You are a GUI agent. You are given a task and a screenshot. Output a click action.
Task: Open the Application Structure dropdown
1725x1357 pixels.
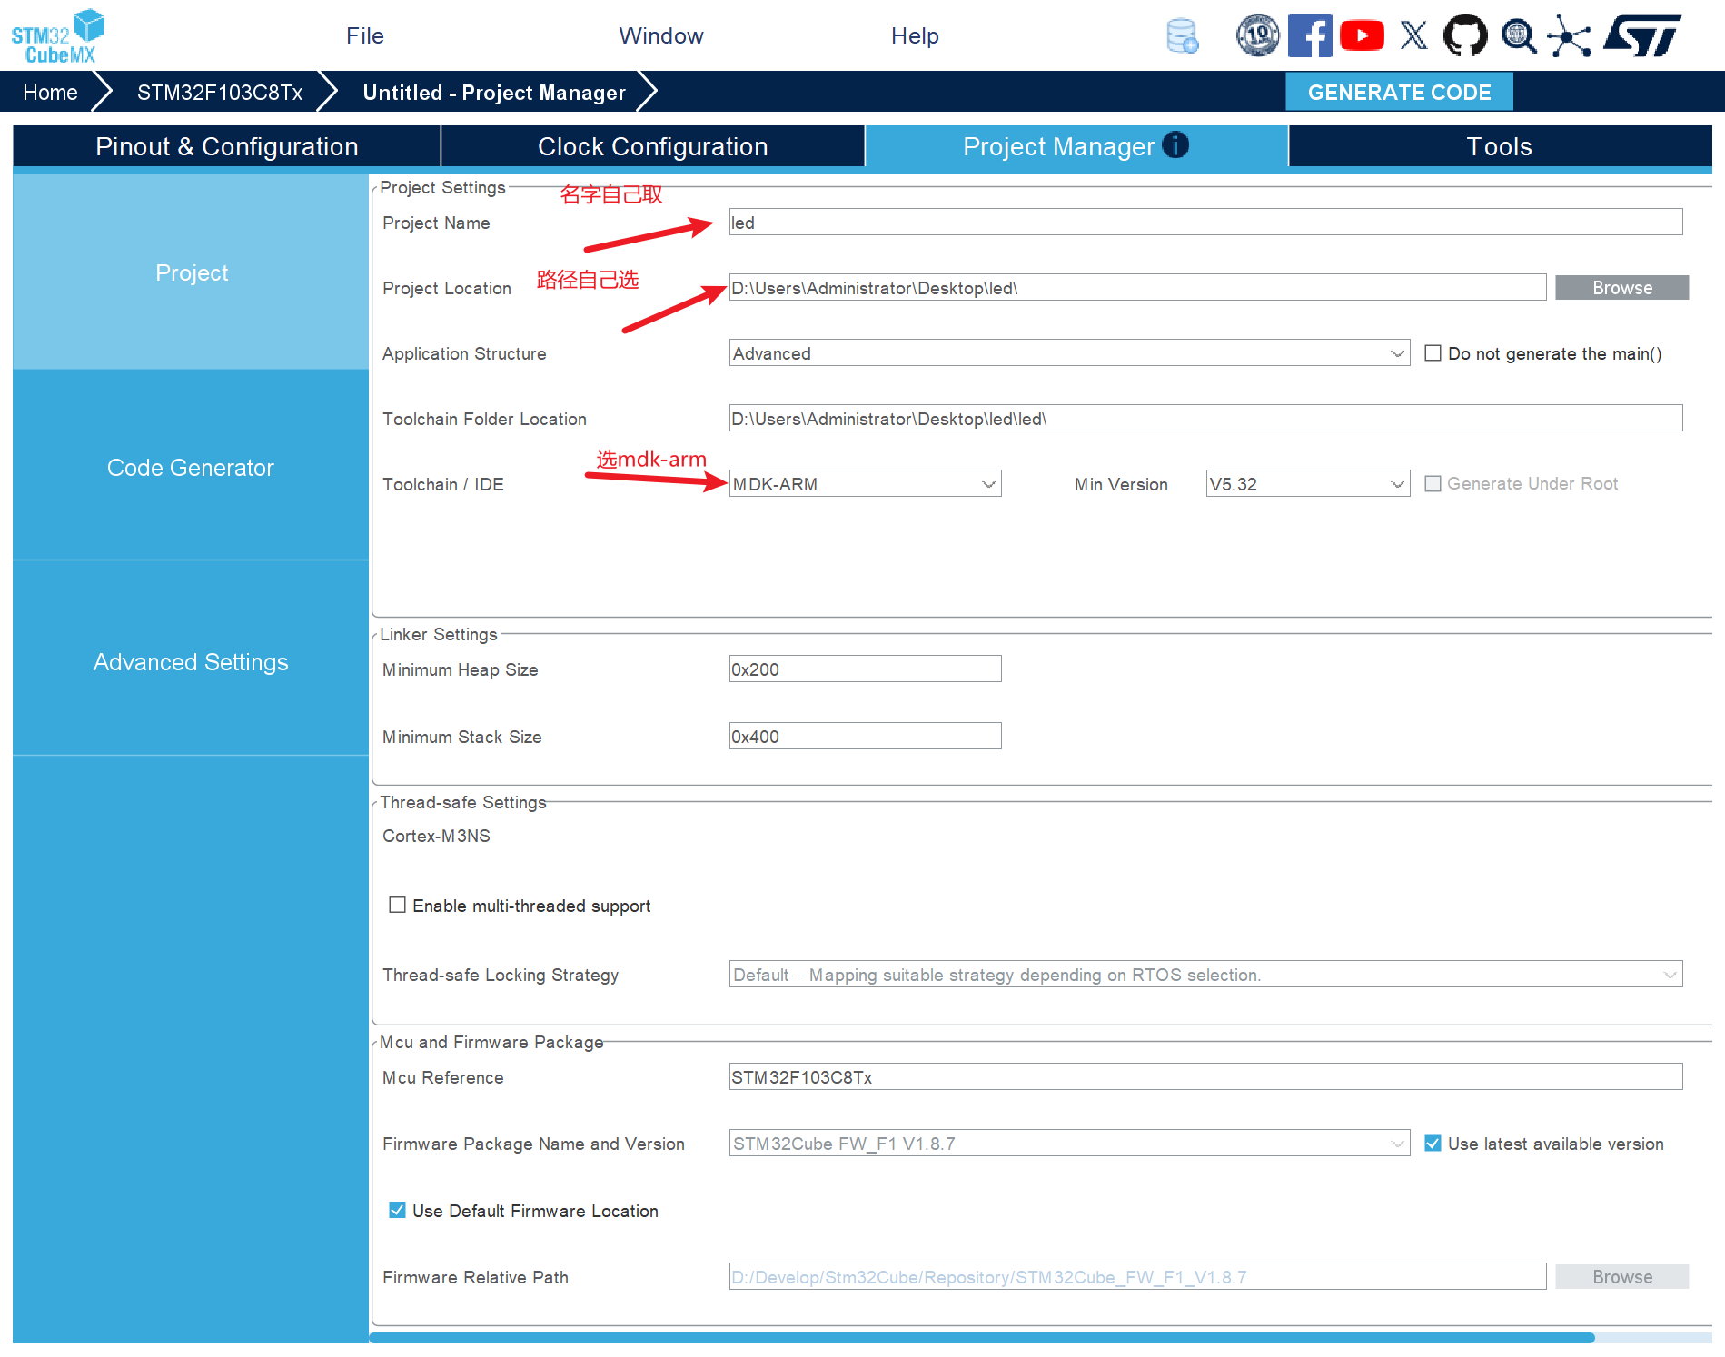click(x=1069, y=353)
